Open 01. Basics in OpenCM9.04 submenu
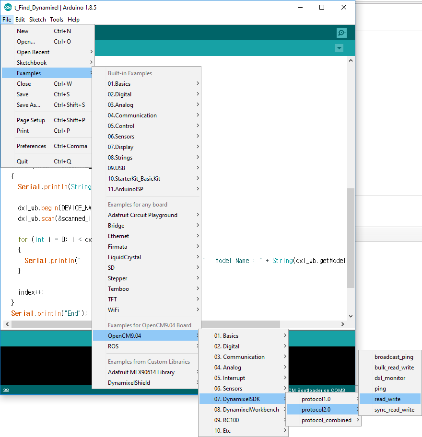The image size is (422, 437). click(x=243, y=336)
